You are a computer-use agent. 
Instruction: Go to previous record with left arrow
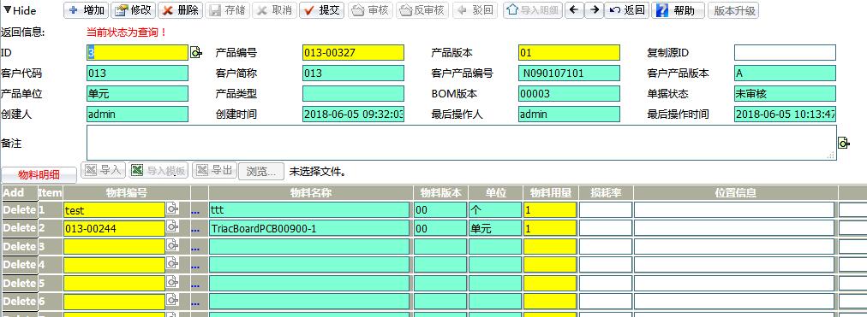[575, 10]
